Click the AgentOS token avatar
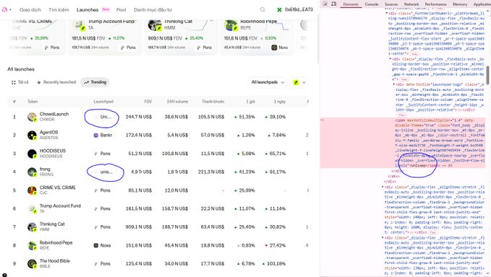 32,135
